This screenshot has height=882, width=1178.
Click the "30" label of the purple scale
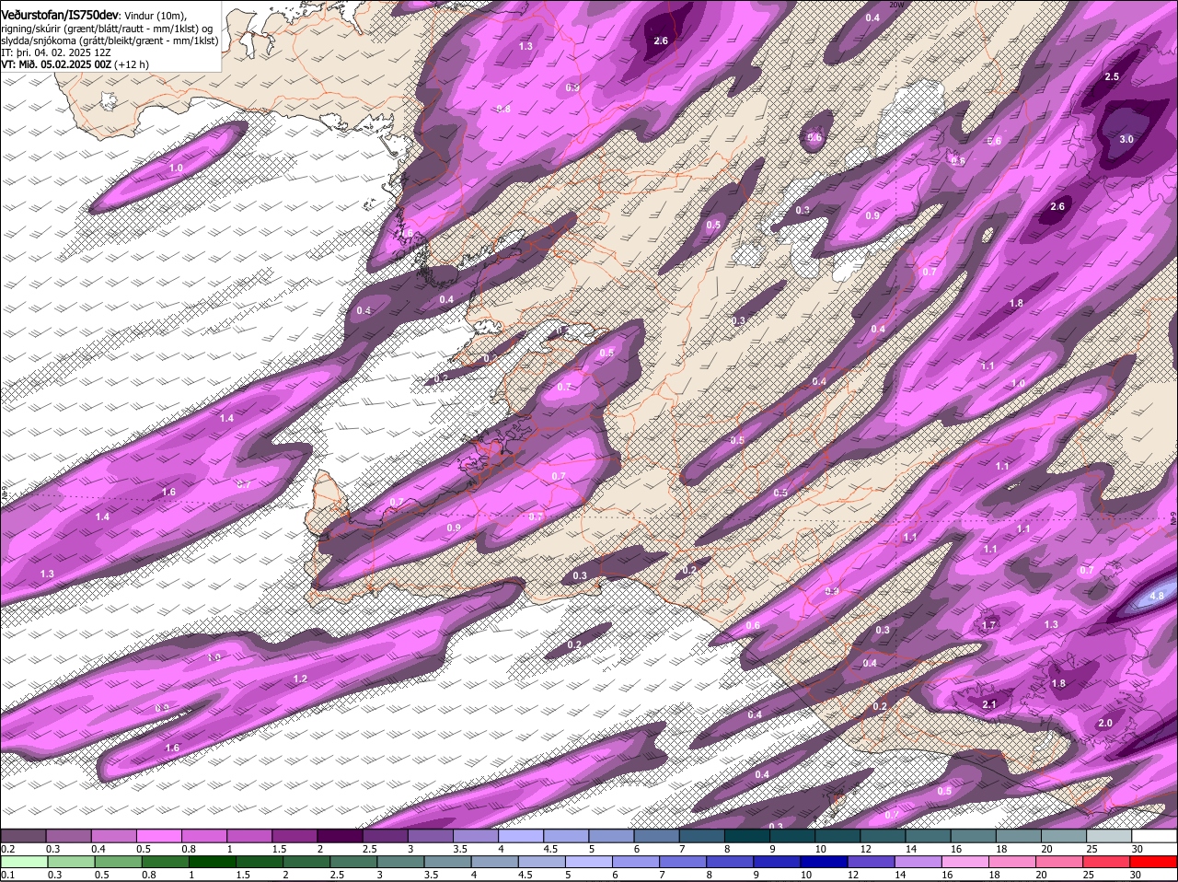pos(1138,849)
